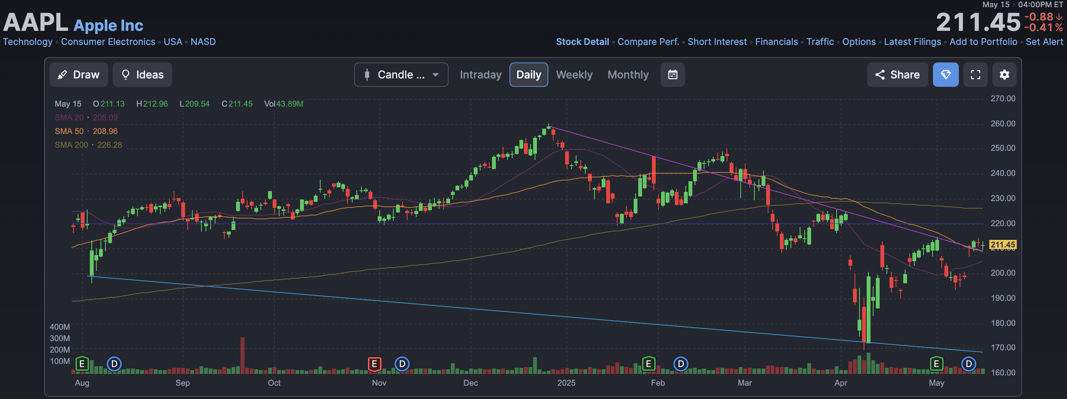
Task: Click the C 211.45 close value
Action: pos(237,104)
